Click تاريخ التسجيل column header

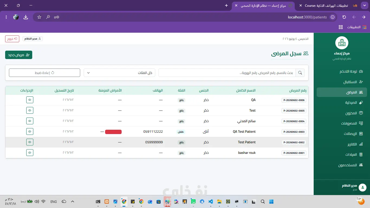click(x=64, y=90)
